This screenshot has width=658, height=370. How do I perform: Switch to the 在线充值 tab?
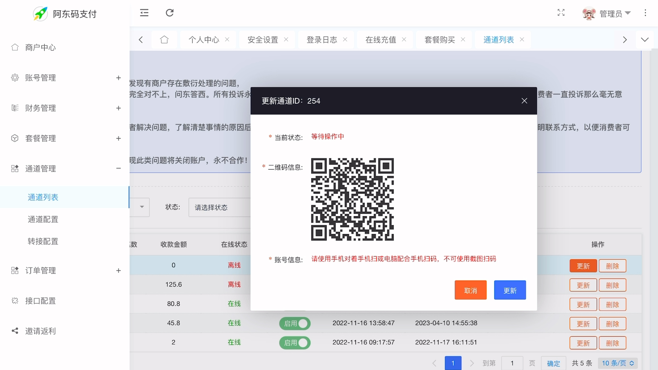tap(380, 40)
